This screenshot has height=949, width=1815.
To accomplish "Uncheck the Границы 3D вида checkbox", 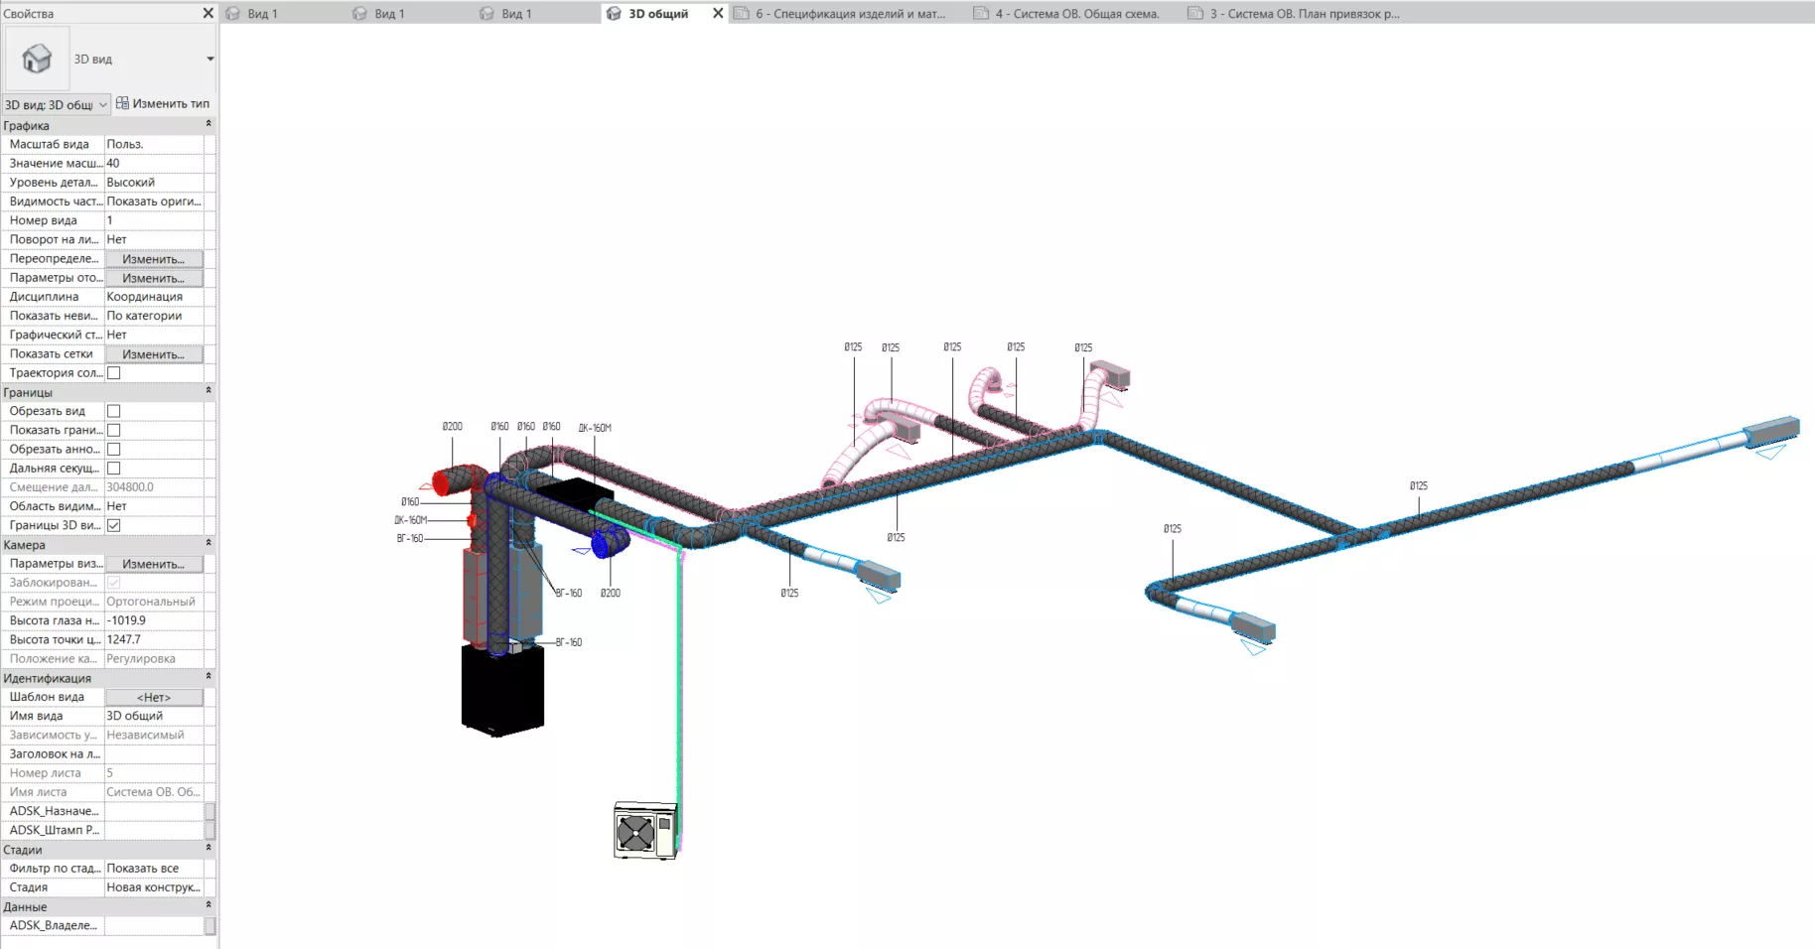I will [114, 525].
